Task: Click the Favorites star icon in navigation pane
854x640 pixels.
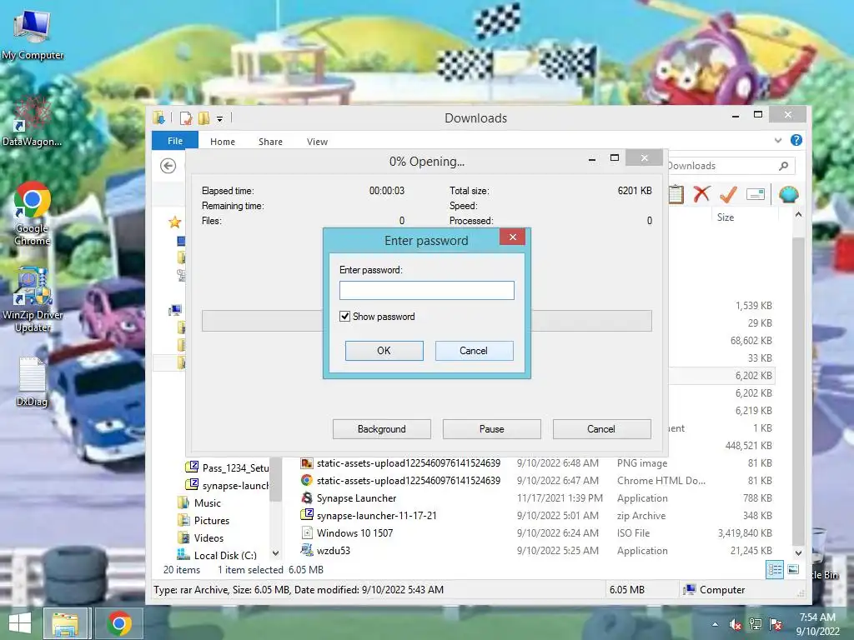Action: click(x=175, y=222)
